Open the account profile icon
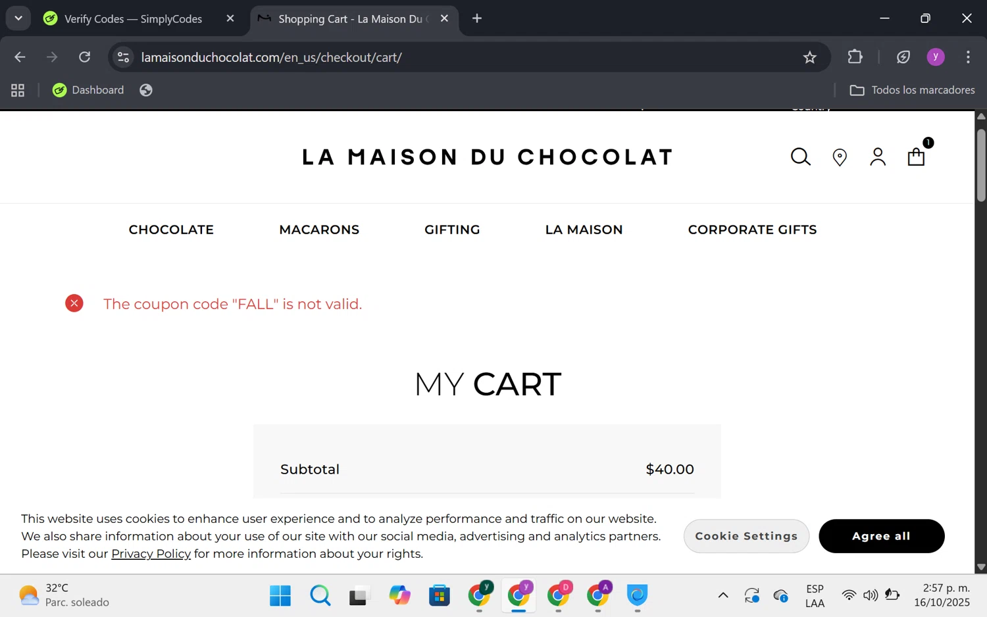This screenshot has height=617, width=987. point(878,157)
